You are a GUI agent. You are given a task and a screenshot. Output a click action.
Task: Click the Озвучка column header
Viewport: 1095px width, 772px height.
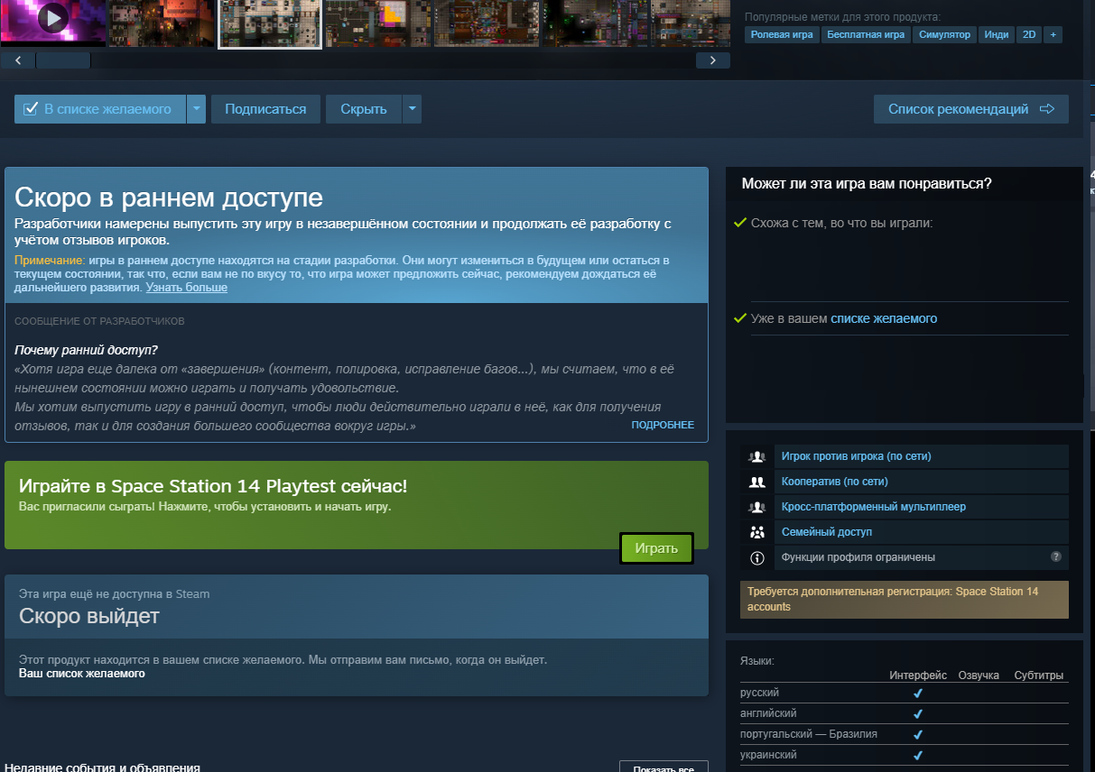point(979,675)
